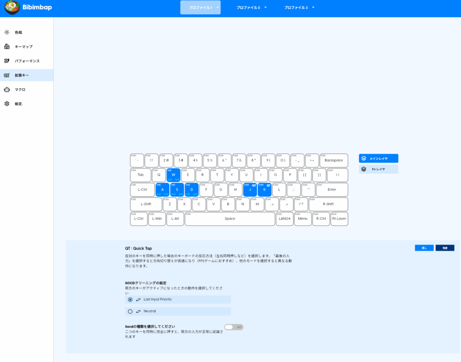Open the マクロ macro icon
The width and height of the screenshot is (461, 362).
coord(7,90)
